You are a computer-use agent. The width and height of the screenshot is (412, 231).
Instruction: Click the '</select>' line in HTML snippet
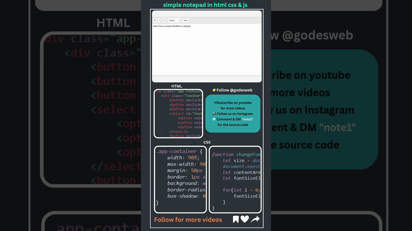[x=179, y=132]
